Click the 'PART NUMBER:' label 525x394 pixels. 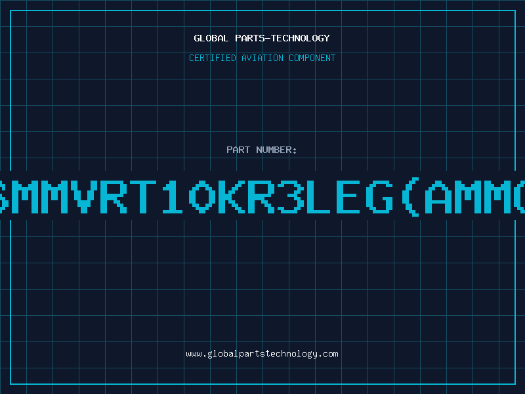coord(262,150)
